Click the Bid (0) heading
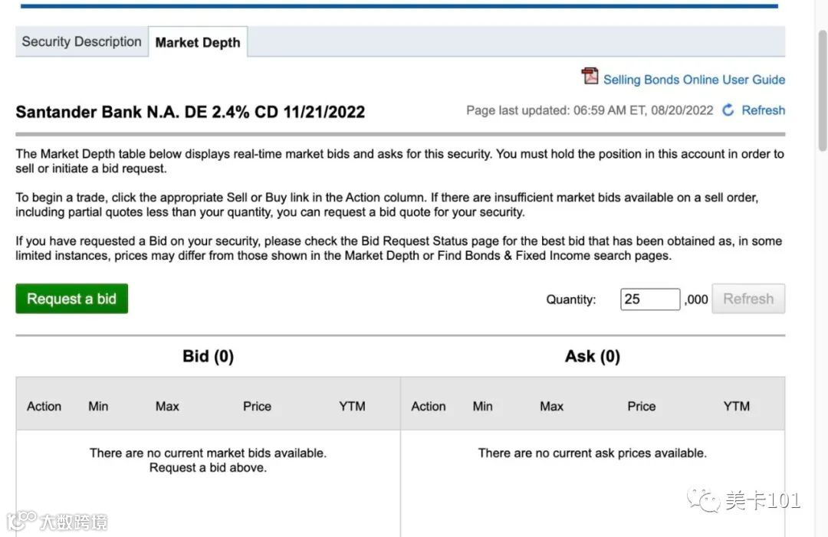Image resolution: width=828 pixels, height=537 pixels. (208, 356)
